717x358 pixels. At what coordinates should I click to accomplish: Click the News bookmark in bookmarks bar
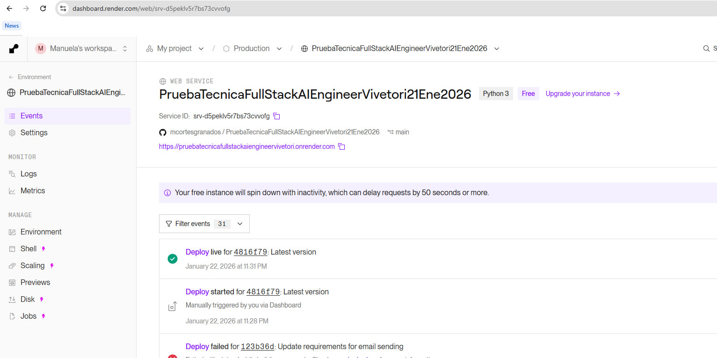tap(12, 26)
